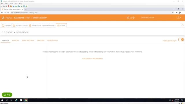This screenshot has height=104, width=185.
Task: Click the pause button in VM toolbar
Action: (x=14, y=6)
